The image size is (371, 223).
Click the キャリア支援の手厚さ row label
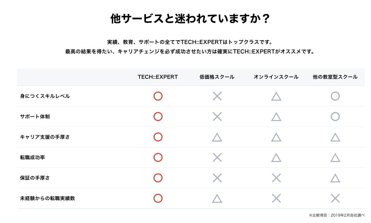click(x=45, y=137)
